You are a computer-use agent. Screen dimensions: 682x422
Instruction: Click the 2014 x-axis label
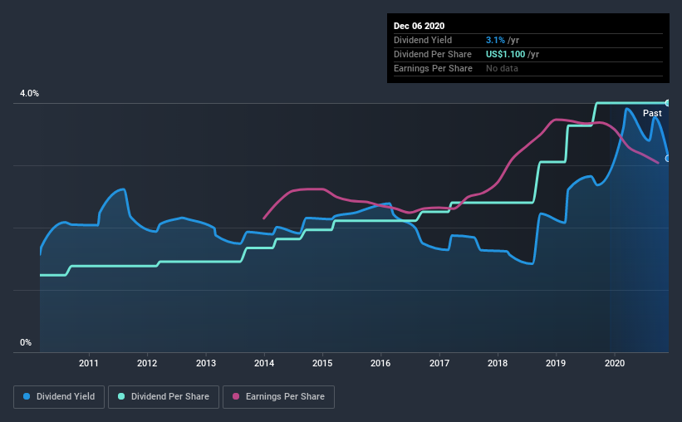[x=264, y=363]
